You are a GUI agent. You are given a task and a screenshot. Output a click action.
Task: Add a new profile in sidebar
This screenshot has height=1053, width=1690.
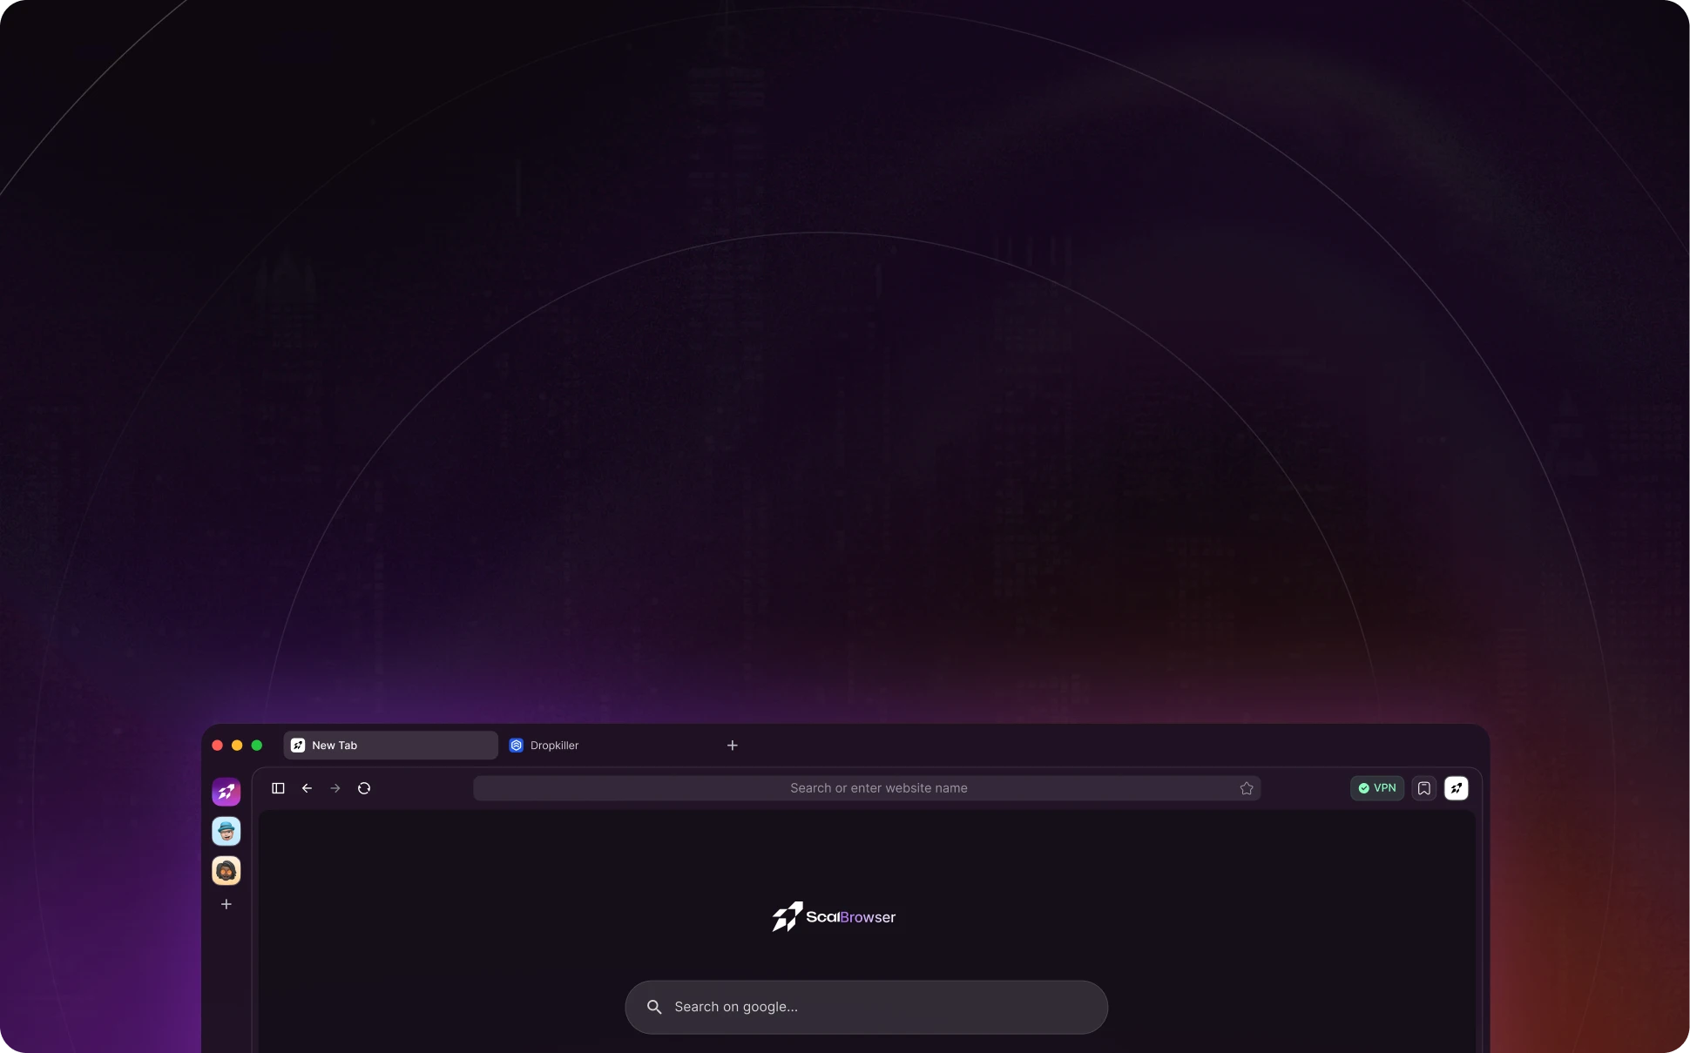(x=226, y=904)
